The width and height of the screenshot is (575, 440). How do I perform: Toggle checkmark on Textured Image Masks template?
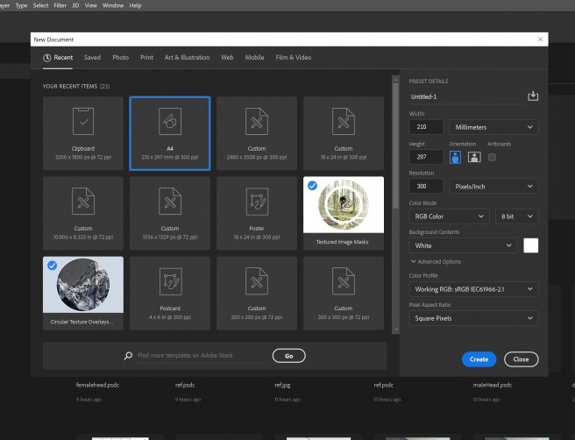312,186
